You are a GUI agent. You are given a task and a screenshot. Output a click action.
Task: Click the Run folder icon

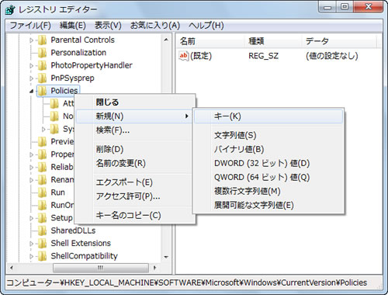click(x=42, y=193)
